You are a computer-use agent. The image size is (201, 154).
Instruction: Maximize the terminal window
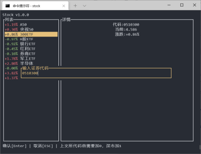(182, 5)
